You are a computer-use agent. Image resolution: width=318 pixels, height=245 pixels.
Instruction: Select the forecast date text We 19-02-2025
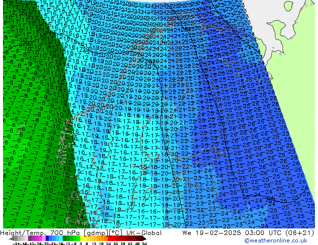(212, 233)
